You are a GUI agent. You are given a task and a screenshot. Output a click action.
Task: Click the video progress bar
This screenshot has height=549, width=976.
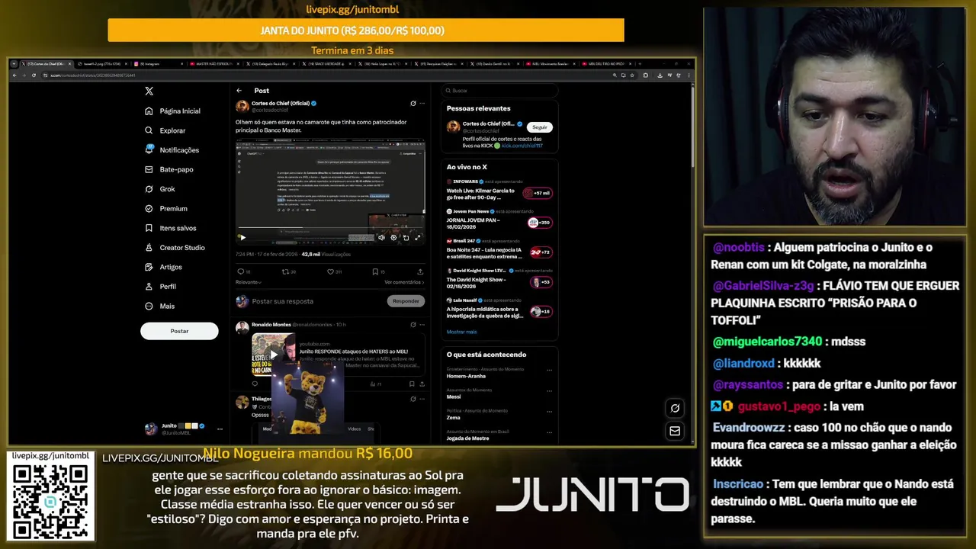(x=329, y=228)
